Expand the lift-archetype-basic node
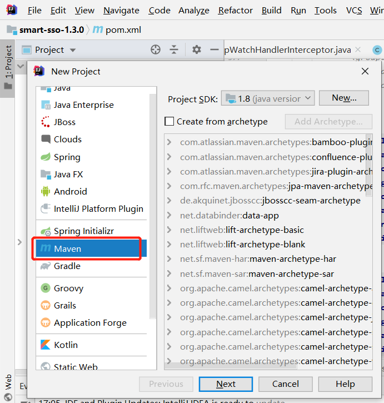 169,230
